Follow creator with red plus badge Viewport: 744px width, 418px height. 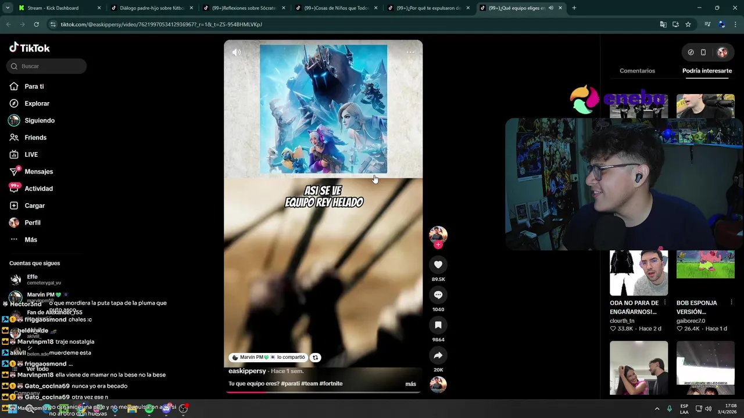point(438,245)
